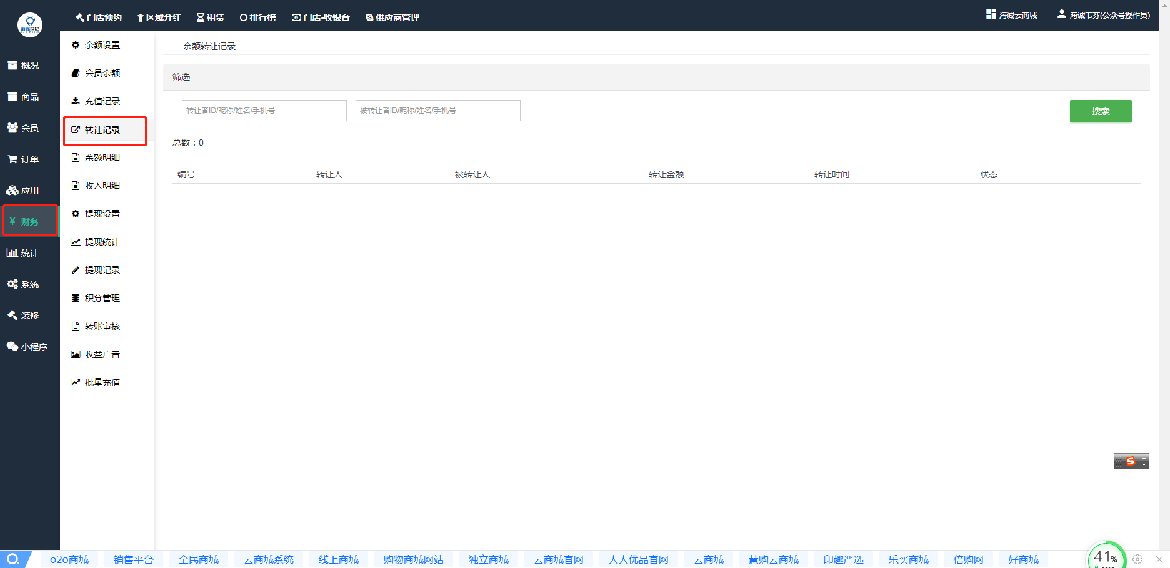
Task: Switch to 供应商管理 top menu
Action: pyautogui.click(x=392, y=17)
